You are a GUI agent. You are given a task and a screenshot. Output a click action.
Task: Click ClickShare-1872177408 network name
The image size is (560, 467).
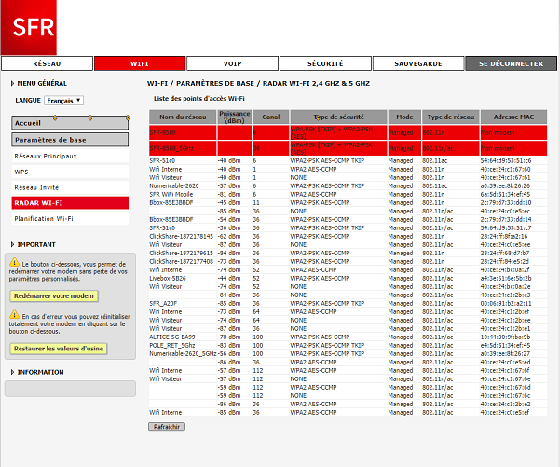[181, 261]
